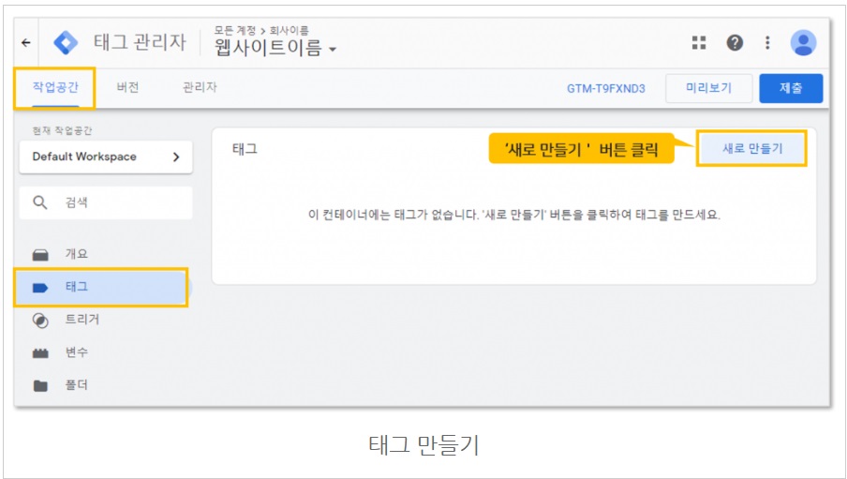847x479 pixels.
Task: Expand the Default Workspace selector
Action: (106, 157)
